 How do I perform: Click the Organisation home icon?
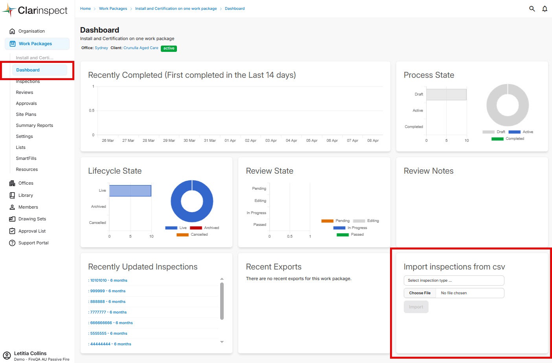point(12,31)
